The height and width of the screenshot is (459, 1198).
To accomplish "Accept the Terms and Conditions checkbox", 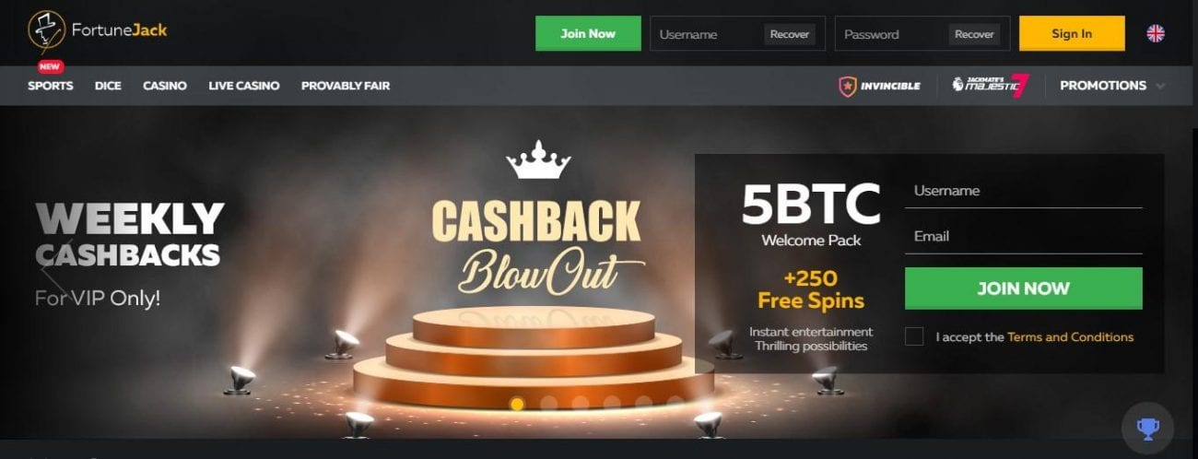I will point(914,336).
